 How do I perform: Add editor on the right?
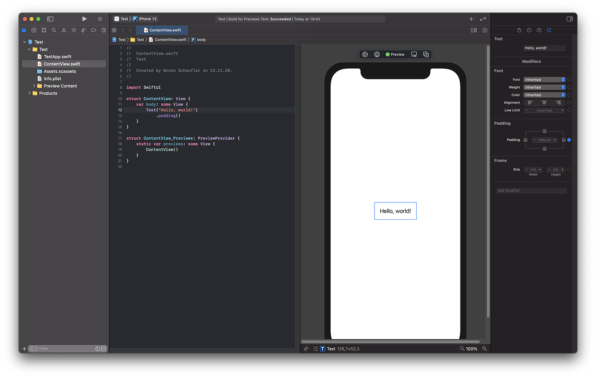(485, 30)
